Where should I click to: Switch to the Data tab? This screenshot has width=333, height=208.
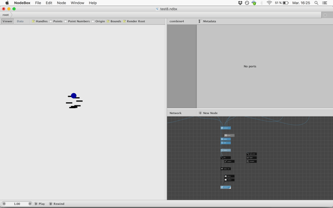(20, 21)
